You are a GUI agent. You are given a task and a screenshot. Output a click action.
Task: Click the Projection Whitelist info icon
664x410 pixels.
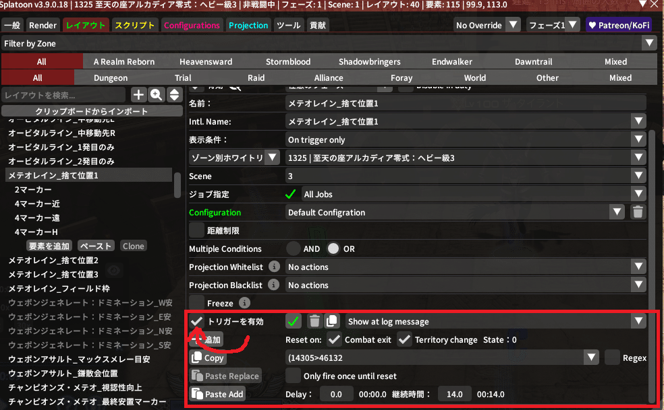point(275,267)
